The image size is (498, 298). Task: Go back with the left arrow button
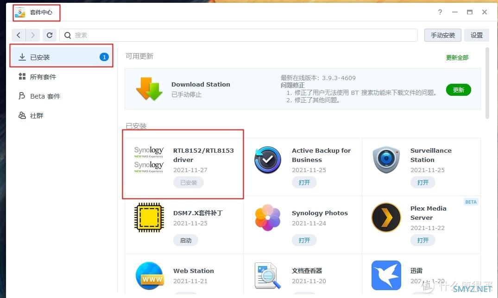tap(19, 35)
